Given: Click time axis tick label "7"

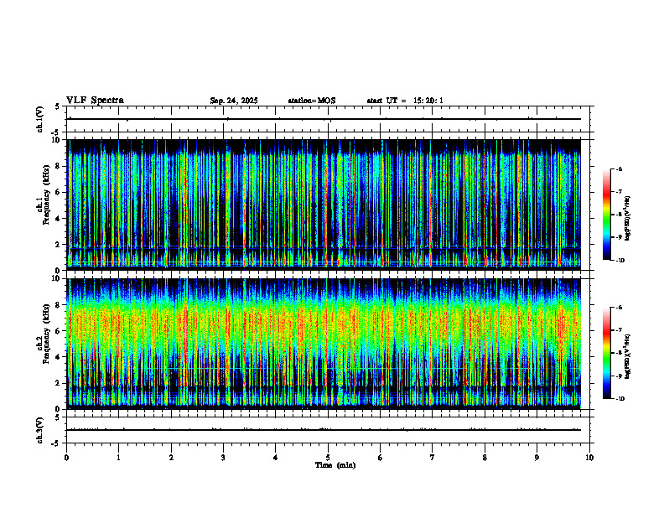Looking at the screenshot, I should click(433, 458).
